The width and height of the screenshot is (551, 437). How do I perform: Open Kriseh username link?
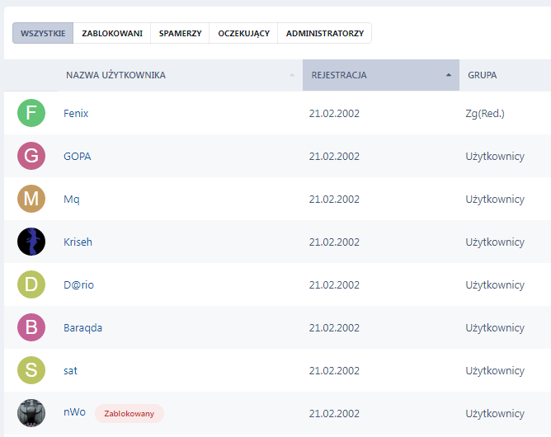point(78,242)
